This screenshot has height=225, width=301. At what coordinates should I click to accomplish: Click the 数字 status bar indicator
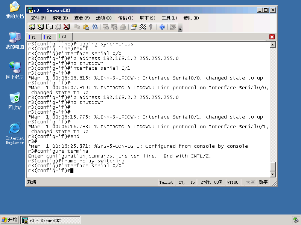click(263, 182)
